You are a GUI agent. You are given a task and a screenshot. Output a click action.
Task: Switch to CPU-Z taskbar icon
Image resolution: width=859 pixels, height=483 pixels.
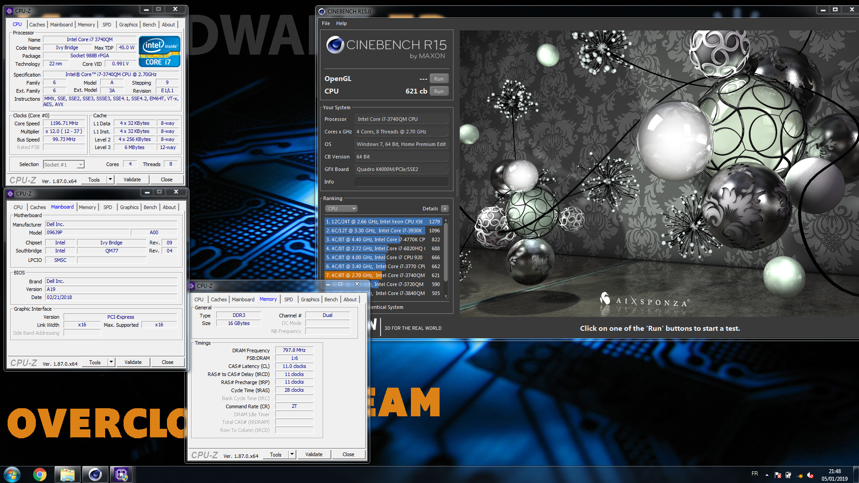tap(121, 474)
